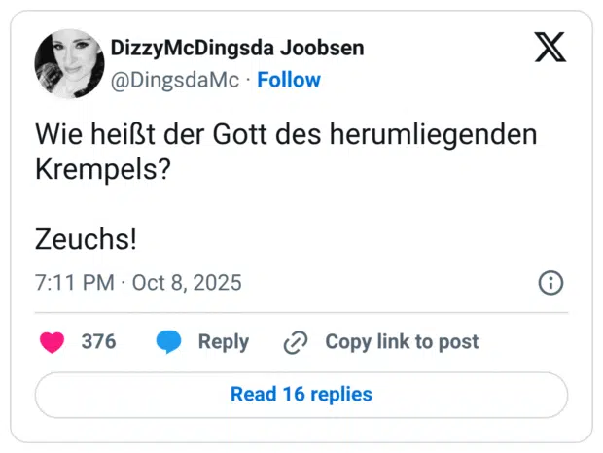This screenshot has height=453, width=603.
Task: Select the Copy link to post text
Action: click(402, 342)
